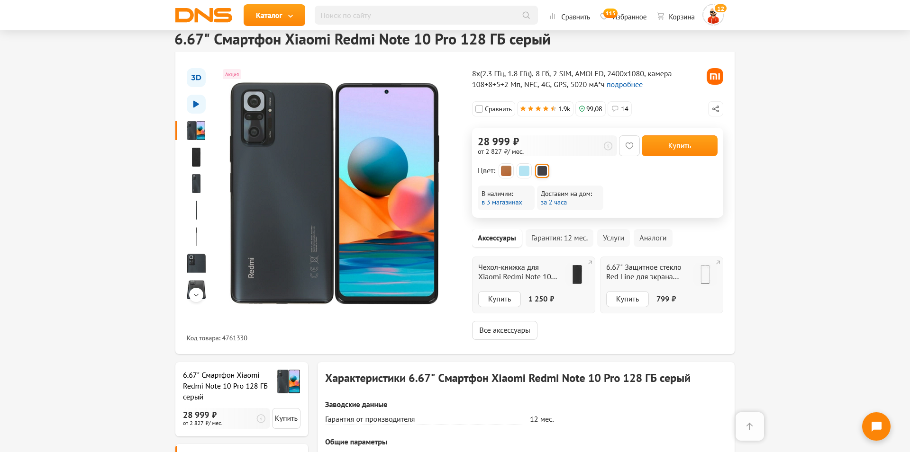Click the подробнее link
The width and height of the screenshot is (910, 452).
625,85
